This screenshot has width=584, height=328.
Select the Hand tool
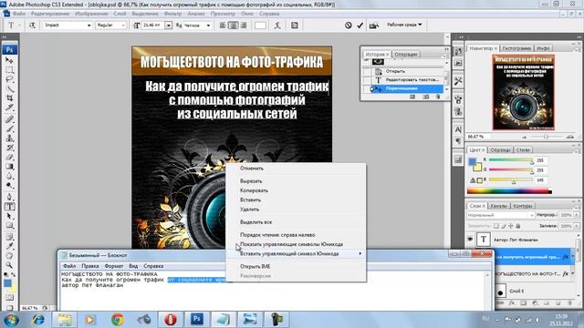coord(10,256)
